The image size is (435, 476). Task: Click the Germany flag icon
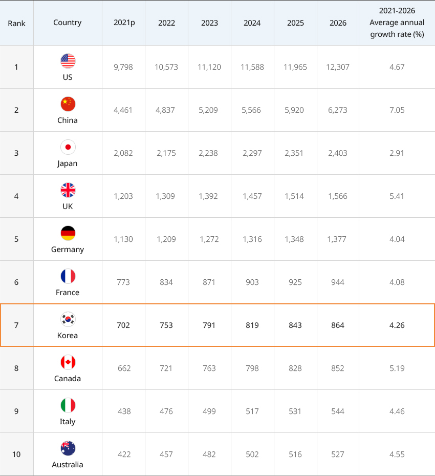pos(68,233)
